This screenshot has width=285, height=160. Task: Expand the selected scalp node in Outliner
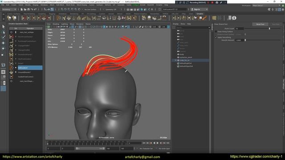click(175, 60)
